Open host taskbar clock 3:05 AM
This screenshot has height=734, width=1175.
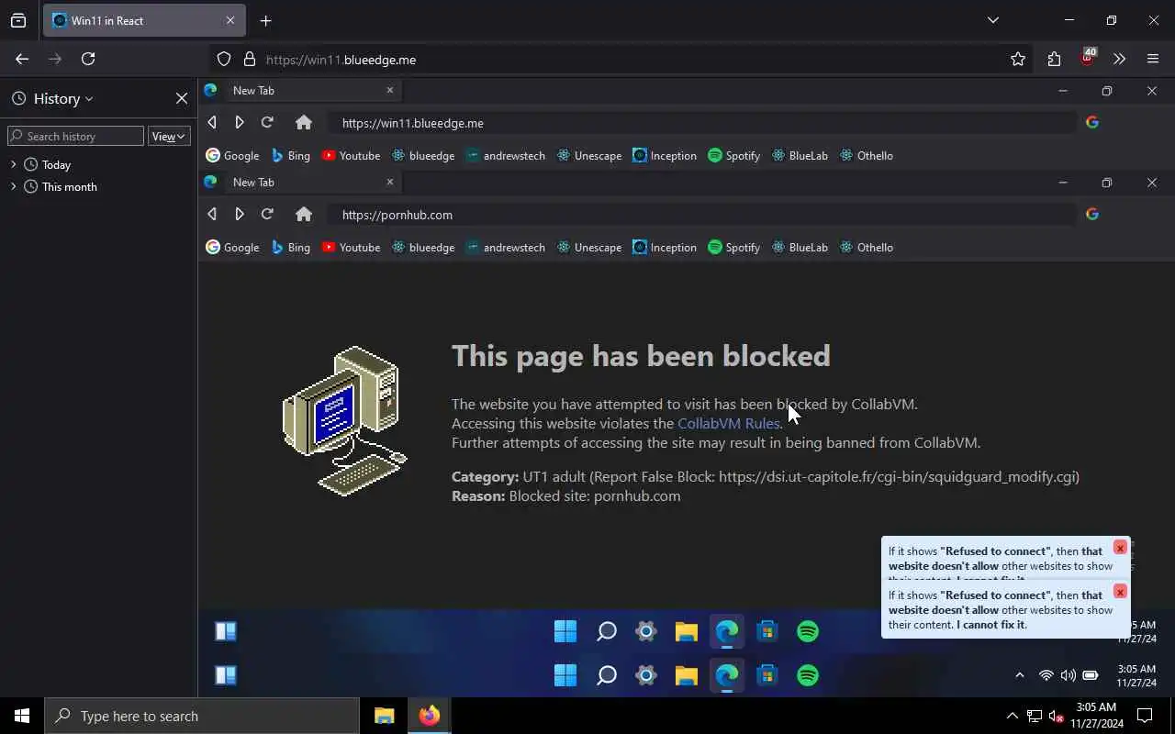tap(1096, 715)
